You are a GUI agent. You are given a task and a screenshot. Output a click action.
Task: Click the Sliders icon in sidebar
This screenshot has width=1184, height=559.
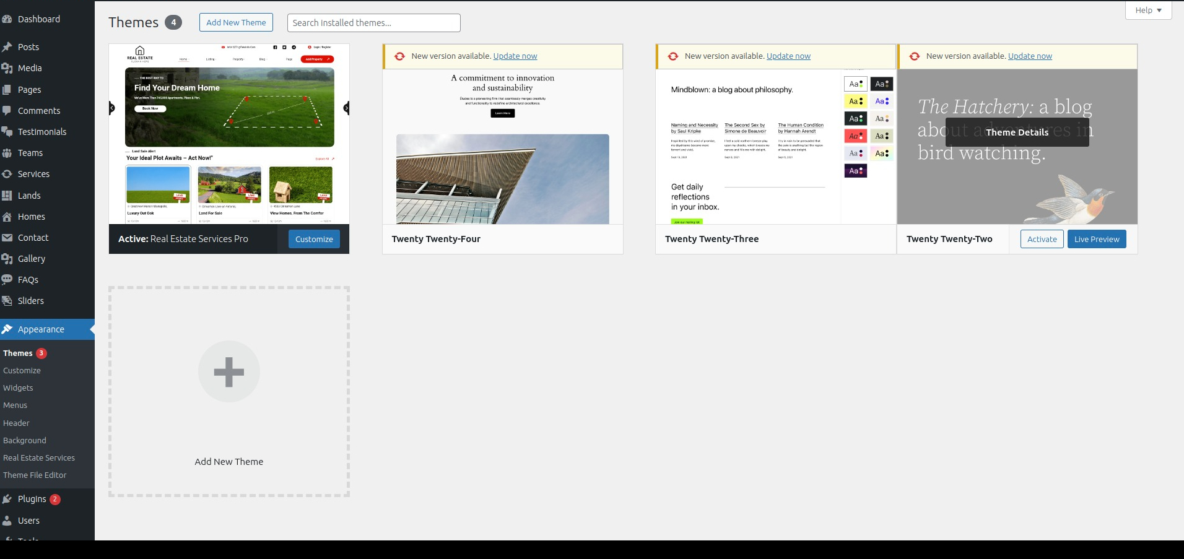7,301
